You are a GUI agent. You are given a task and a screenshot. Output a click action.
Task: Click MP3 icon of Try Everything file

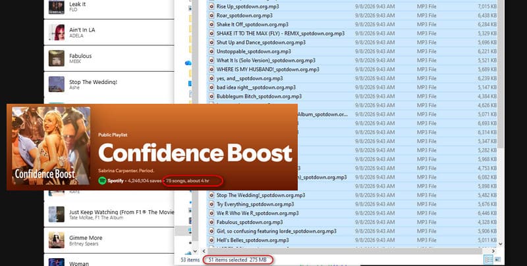pos(211,204)
